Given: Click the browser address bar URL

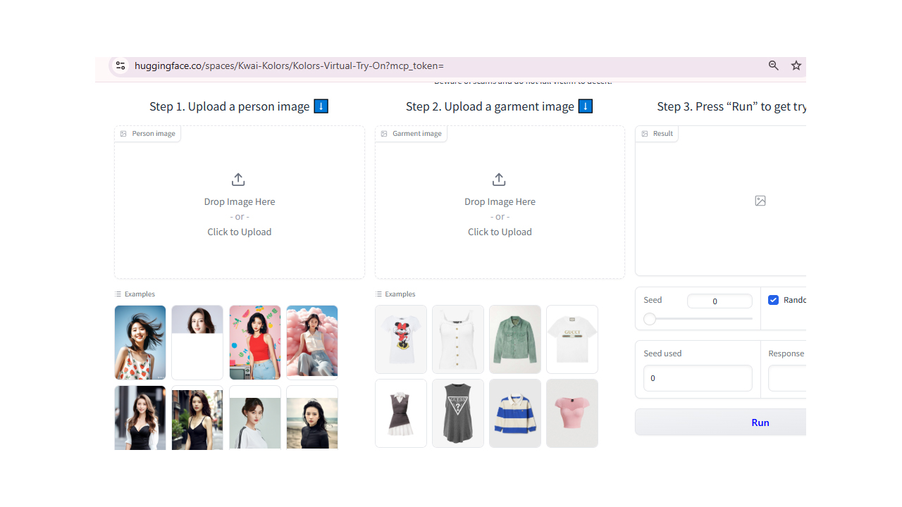Looking at the screenshot, I should 289,65.
